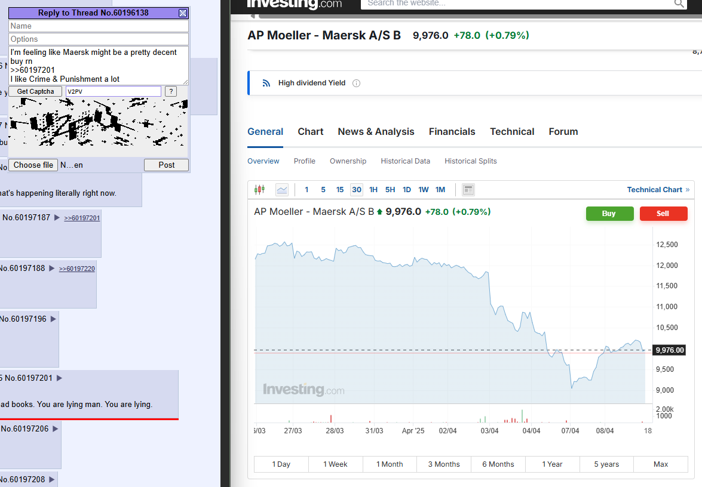702x487 pixels.
Task: Open post menu arrow for No.60197208
Action: tap(52, 479)
